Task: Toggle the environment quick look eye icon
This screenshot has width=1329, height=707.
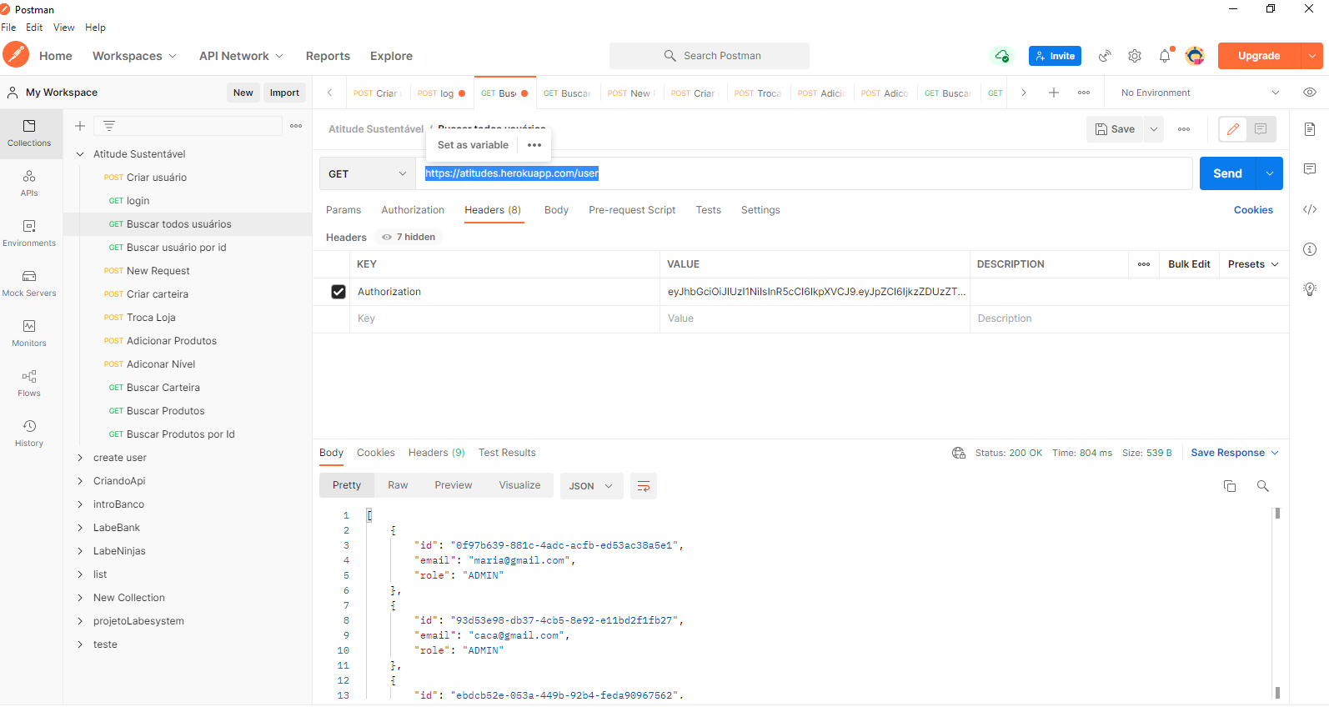Action: click(x=1310, y=93)
